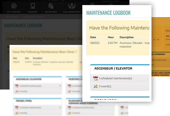Click blurred Have the Following Maintenance Been Done heading
170x116 pixels.
44,52
